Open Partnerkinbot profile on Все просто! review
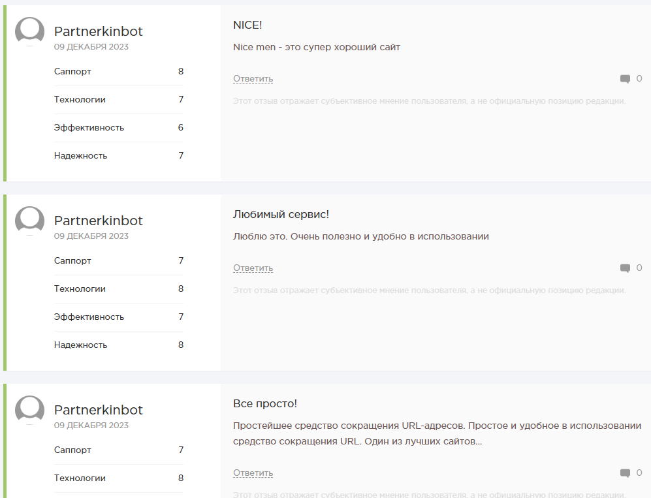 pos(99,410)
